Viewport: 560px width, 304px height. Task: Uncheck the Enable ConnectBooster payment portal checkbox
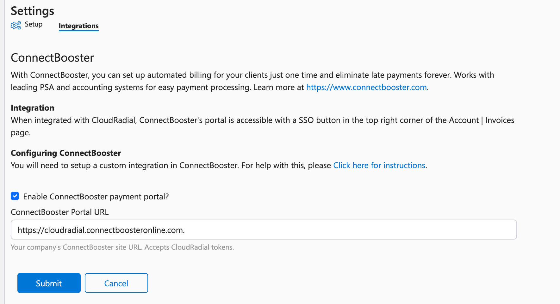coord(15,196)
